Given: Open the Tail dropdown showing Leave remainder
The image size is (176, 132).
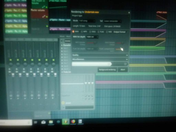Looking at the screenshot, I should coord(112,21).
